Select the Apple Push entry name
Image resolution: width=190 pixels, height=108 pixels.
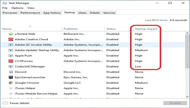[23, 56]
